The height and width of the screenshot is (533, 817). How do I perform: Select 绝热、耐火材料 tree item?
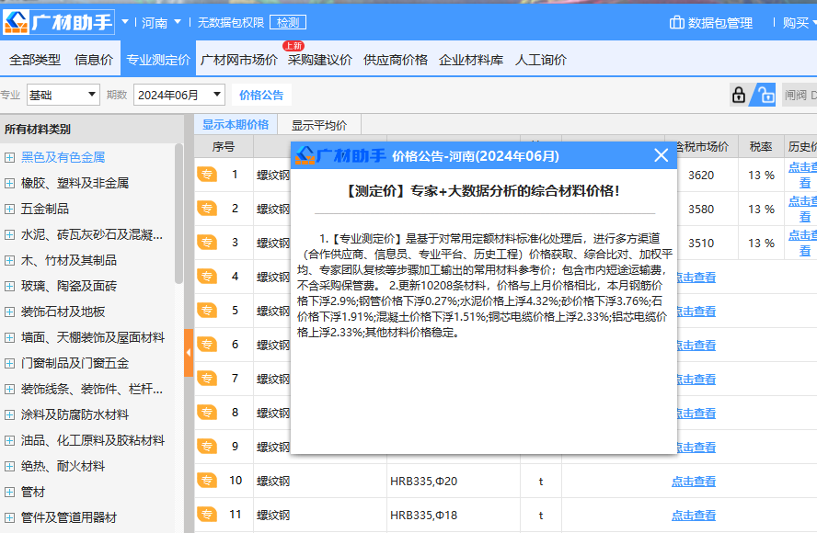(63, 467)
